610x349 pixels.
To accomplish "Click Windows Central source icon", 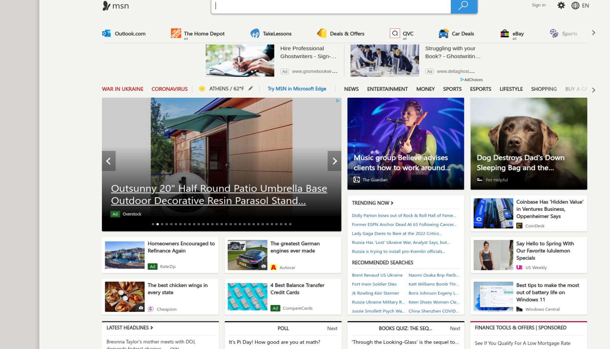I will [519, 309].
